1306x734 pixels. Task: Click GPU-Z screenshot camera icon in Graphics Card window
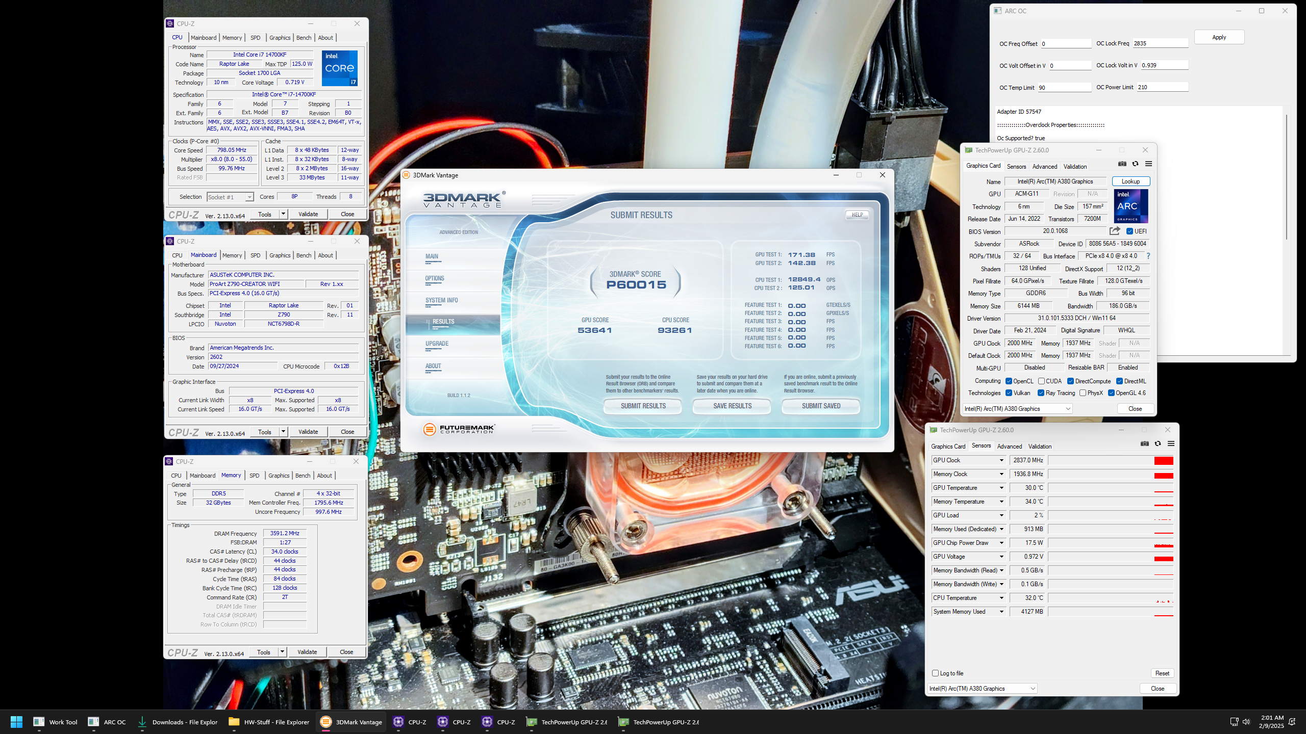(1122, 164)
